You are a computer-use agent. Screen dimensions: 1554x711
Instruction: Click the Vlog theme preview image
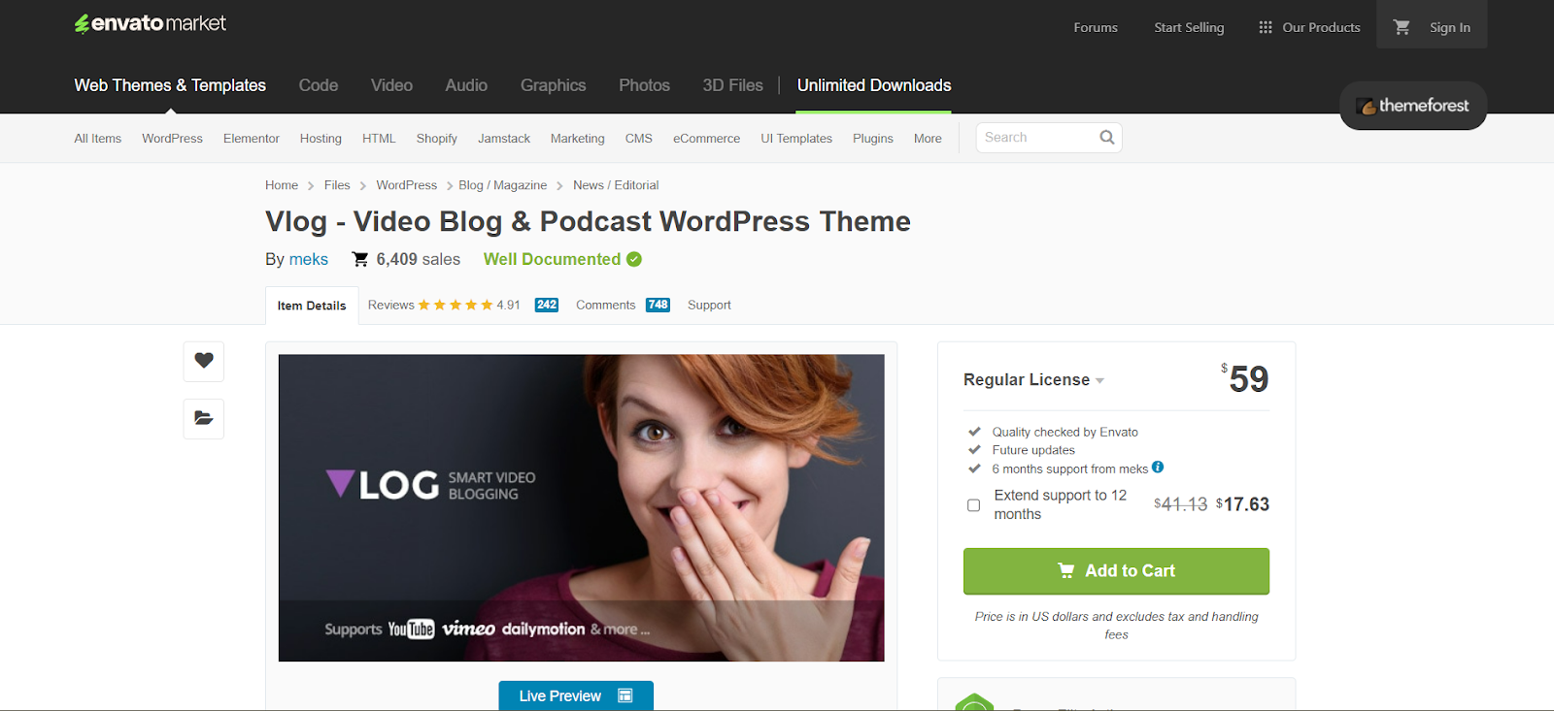(x=581, y=507)
